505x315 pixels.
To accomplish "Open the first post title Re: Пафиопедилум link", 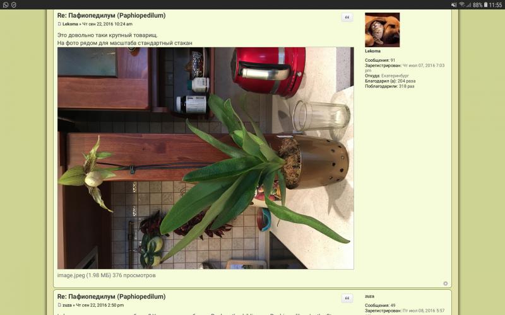I will (x=111, y=15).
